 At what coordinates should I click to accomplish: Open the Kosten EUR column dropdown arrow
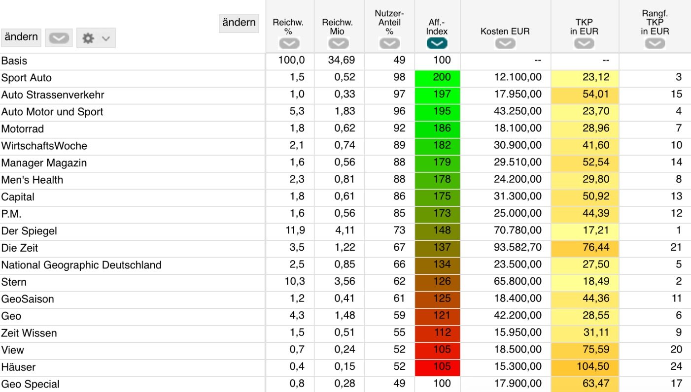505,44
